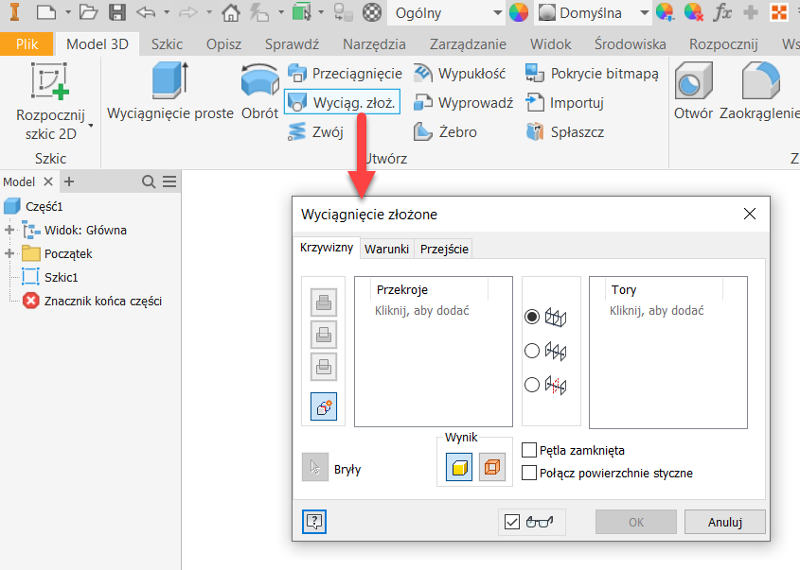Click 'Kliknij, aby dodać' in Przekroje list
Screen dimensions: 800x570
pyautogui.click(x=421, y=310)
